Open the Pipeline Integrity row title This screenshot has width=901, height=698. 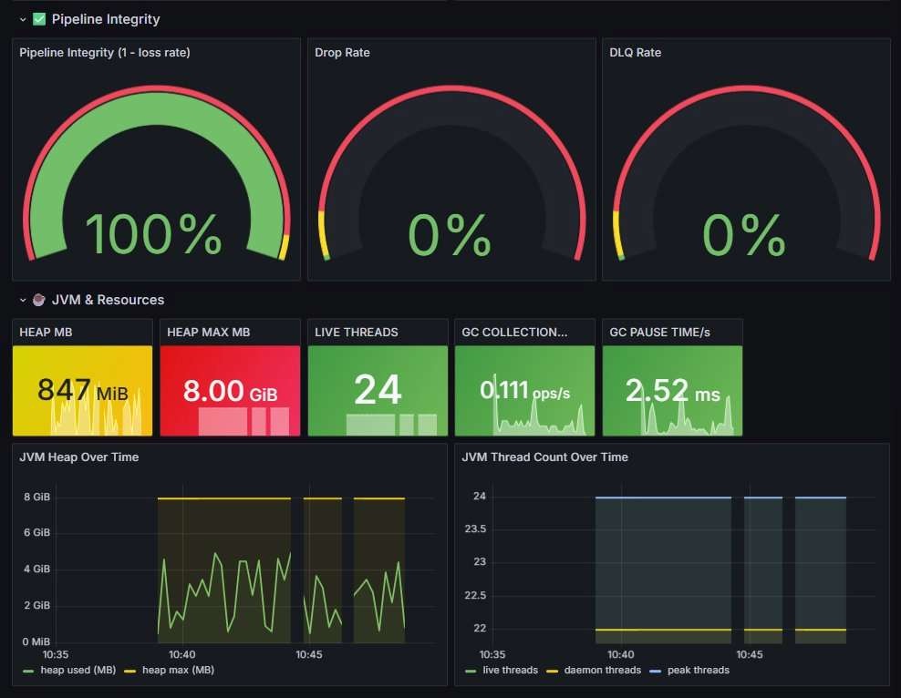pos(106,19)
